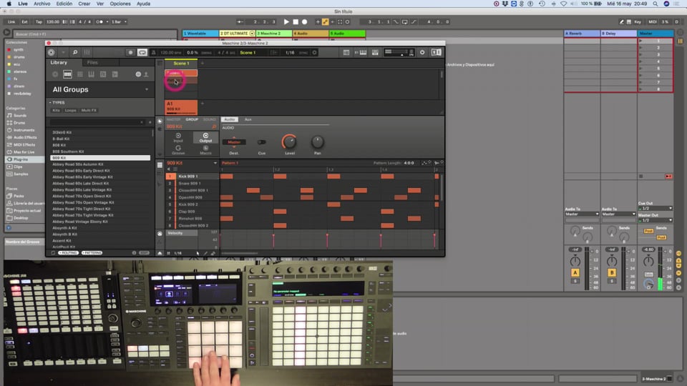Open the Groove properties page
This screenshot has height=386, width=687.
coord(178,149)
